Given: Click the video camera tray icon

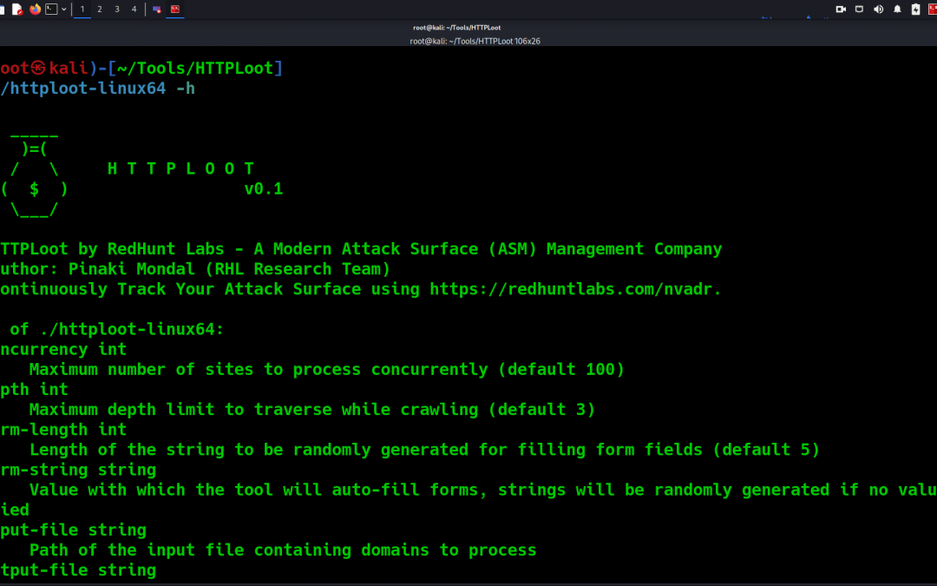Looking at the screenshot, I should click(x=841, y=9).
